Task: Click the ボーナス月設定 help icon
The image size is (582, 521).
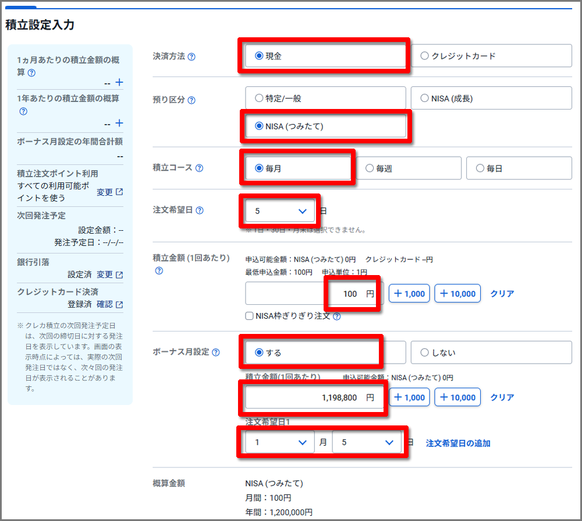Action: coord(216,353)
